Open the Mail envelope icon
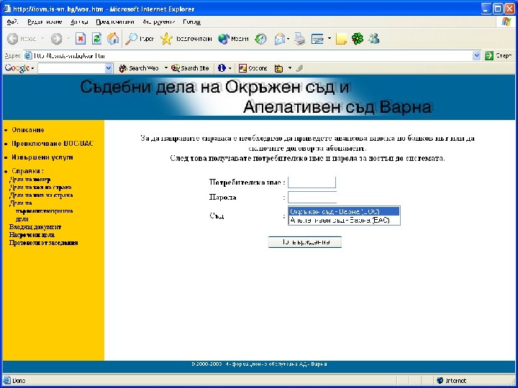 280,39
